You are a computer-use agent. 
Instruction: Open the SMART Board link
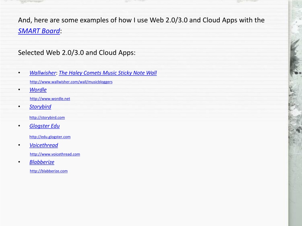(x=39, y=31)
